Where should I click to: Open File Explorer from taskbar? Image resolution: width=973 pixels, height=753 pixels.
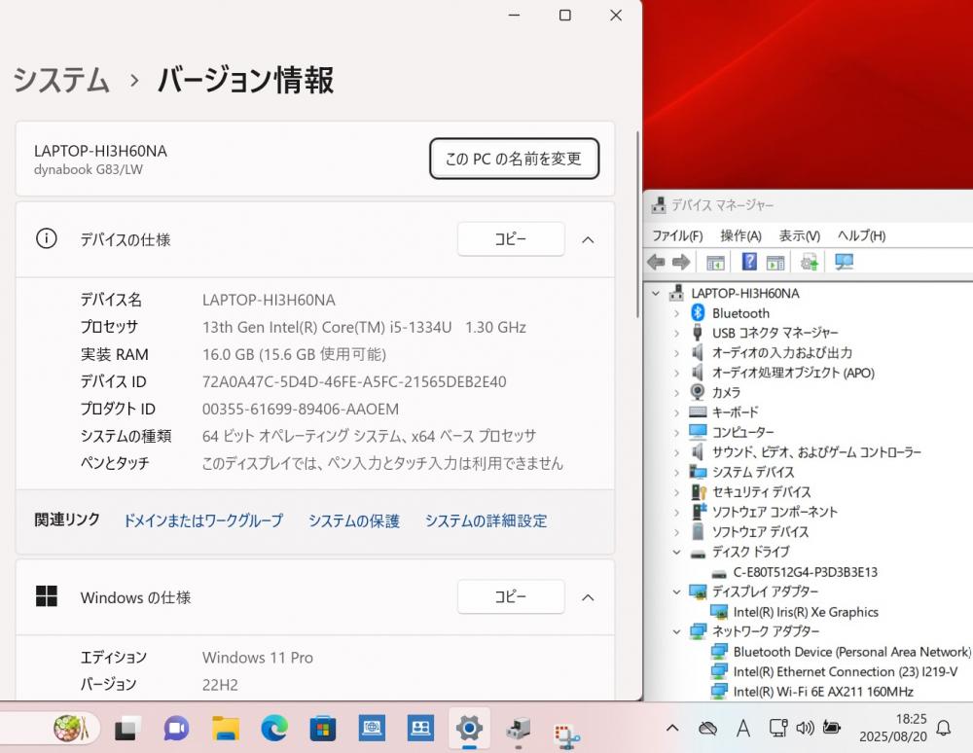click(x=226, y=728)
